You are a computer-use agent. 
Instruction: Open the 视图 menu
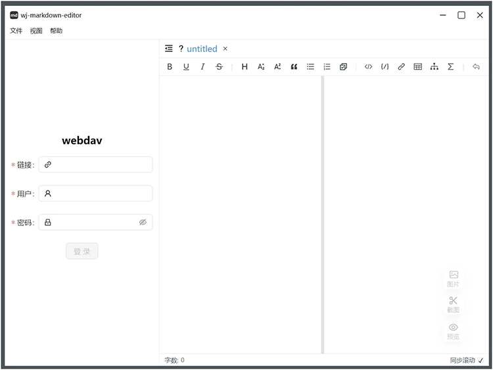[36, 31]
